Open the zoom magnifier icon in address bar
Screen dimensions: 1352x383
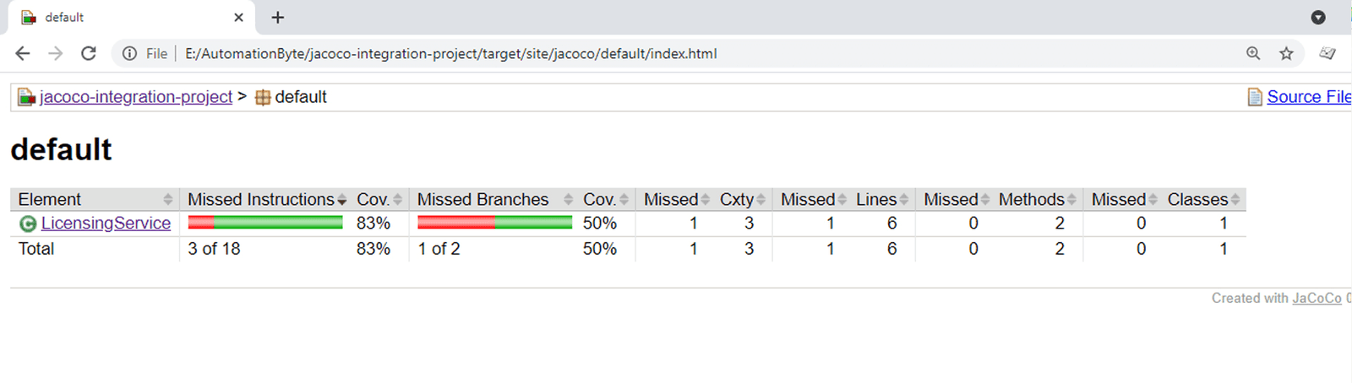pos(1253,53)
